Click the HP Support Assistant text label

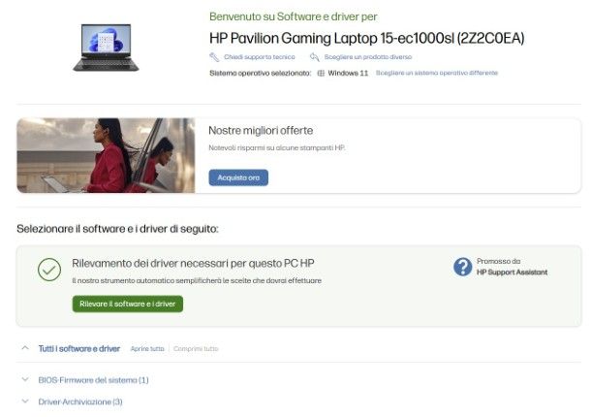pyautogui.click(x=512, y=273)
